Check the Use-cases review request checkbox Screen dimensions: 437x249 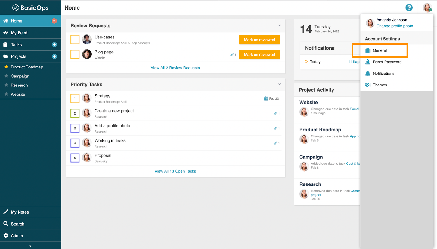75,40
